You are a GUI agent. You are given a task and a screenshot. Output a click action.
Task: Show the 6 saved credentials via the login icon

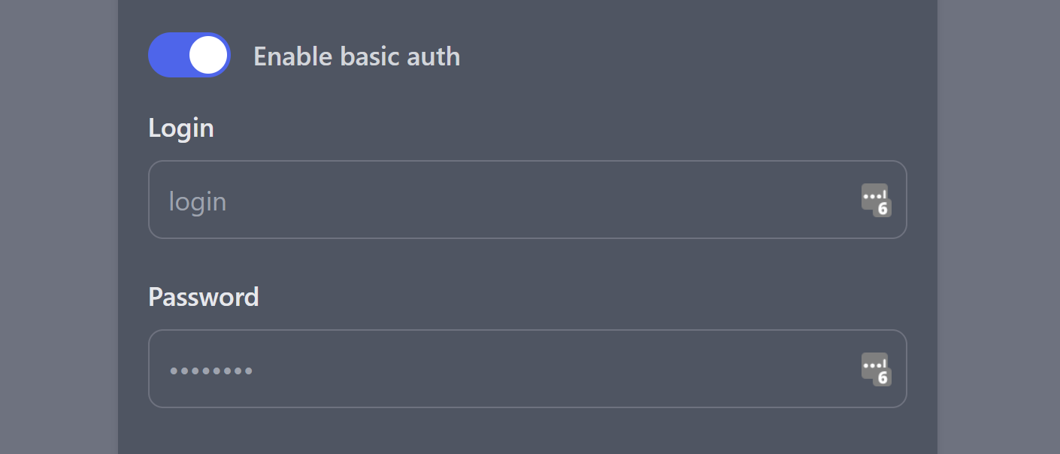(x=874, y=199)
